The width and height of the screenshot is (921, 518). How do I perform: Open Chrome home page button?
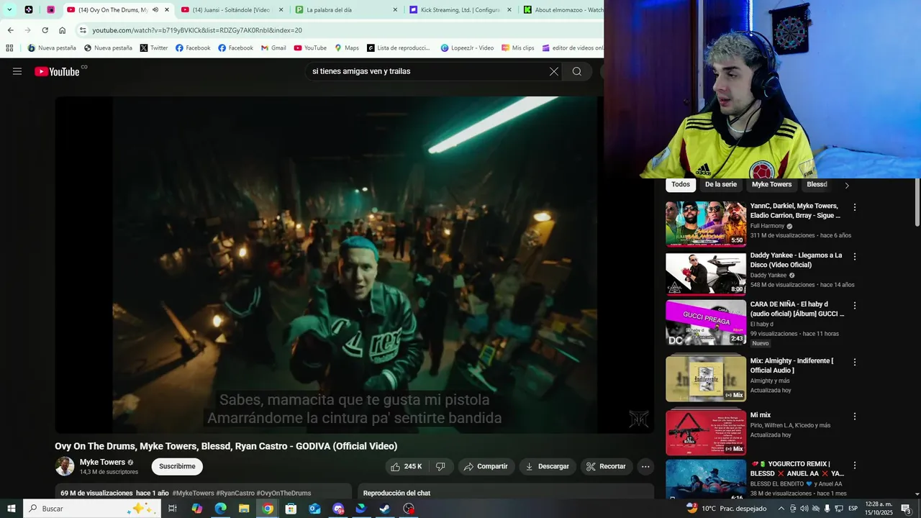tap(62, 30)
